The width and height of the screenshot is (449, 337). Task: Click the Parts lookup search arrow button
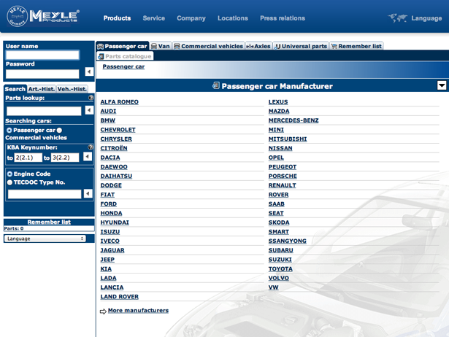pyautogui.click(x=88, y=111)
